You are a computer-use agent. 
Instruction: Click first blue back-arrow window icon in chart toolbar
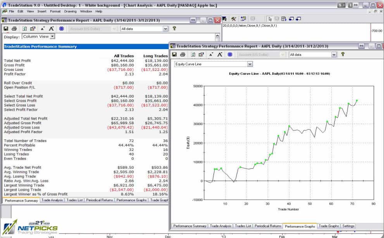pyautogui.click(x=291, y=19)
